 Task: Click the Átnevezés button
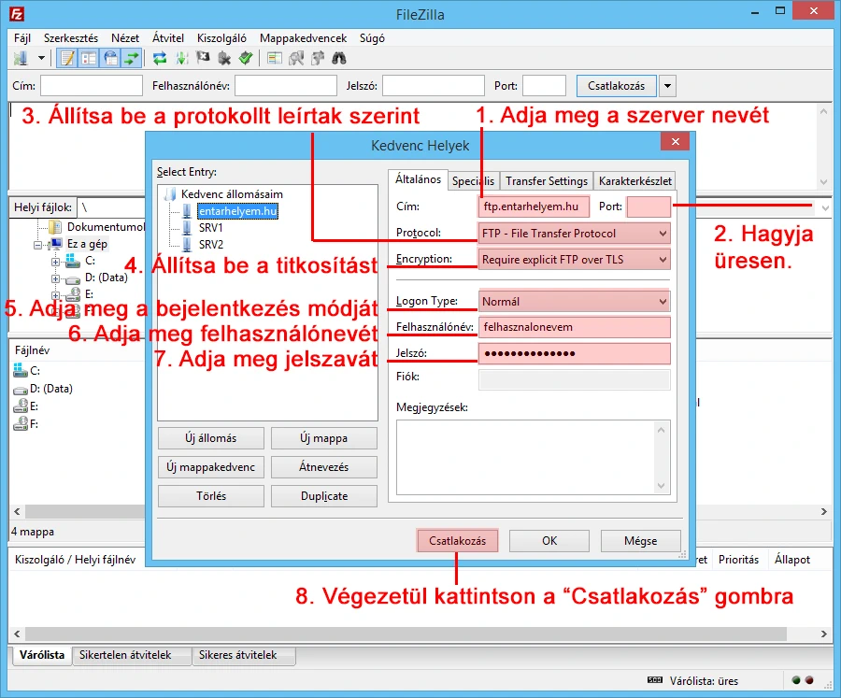[x=324, y=467]
